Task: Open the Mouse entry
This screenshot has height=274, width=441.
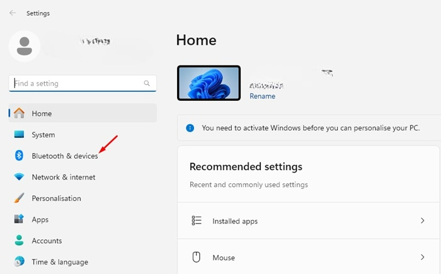Action: [308, 257]
